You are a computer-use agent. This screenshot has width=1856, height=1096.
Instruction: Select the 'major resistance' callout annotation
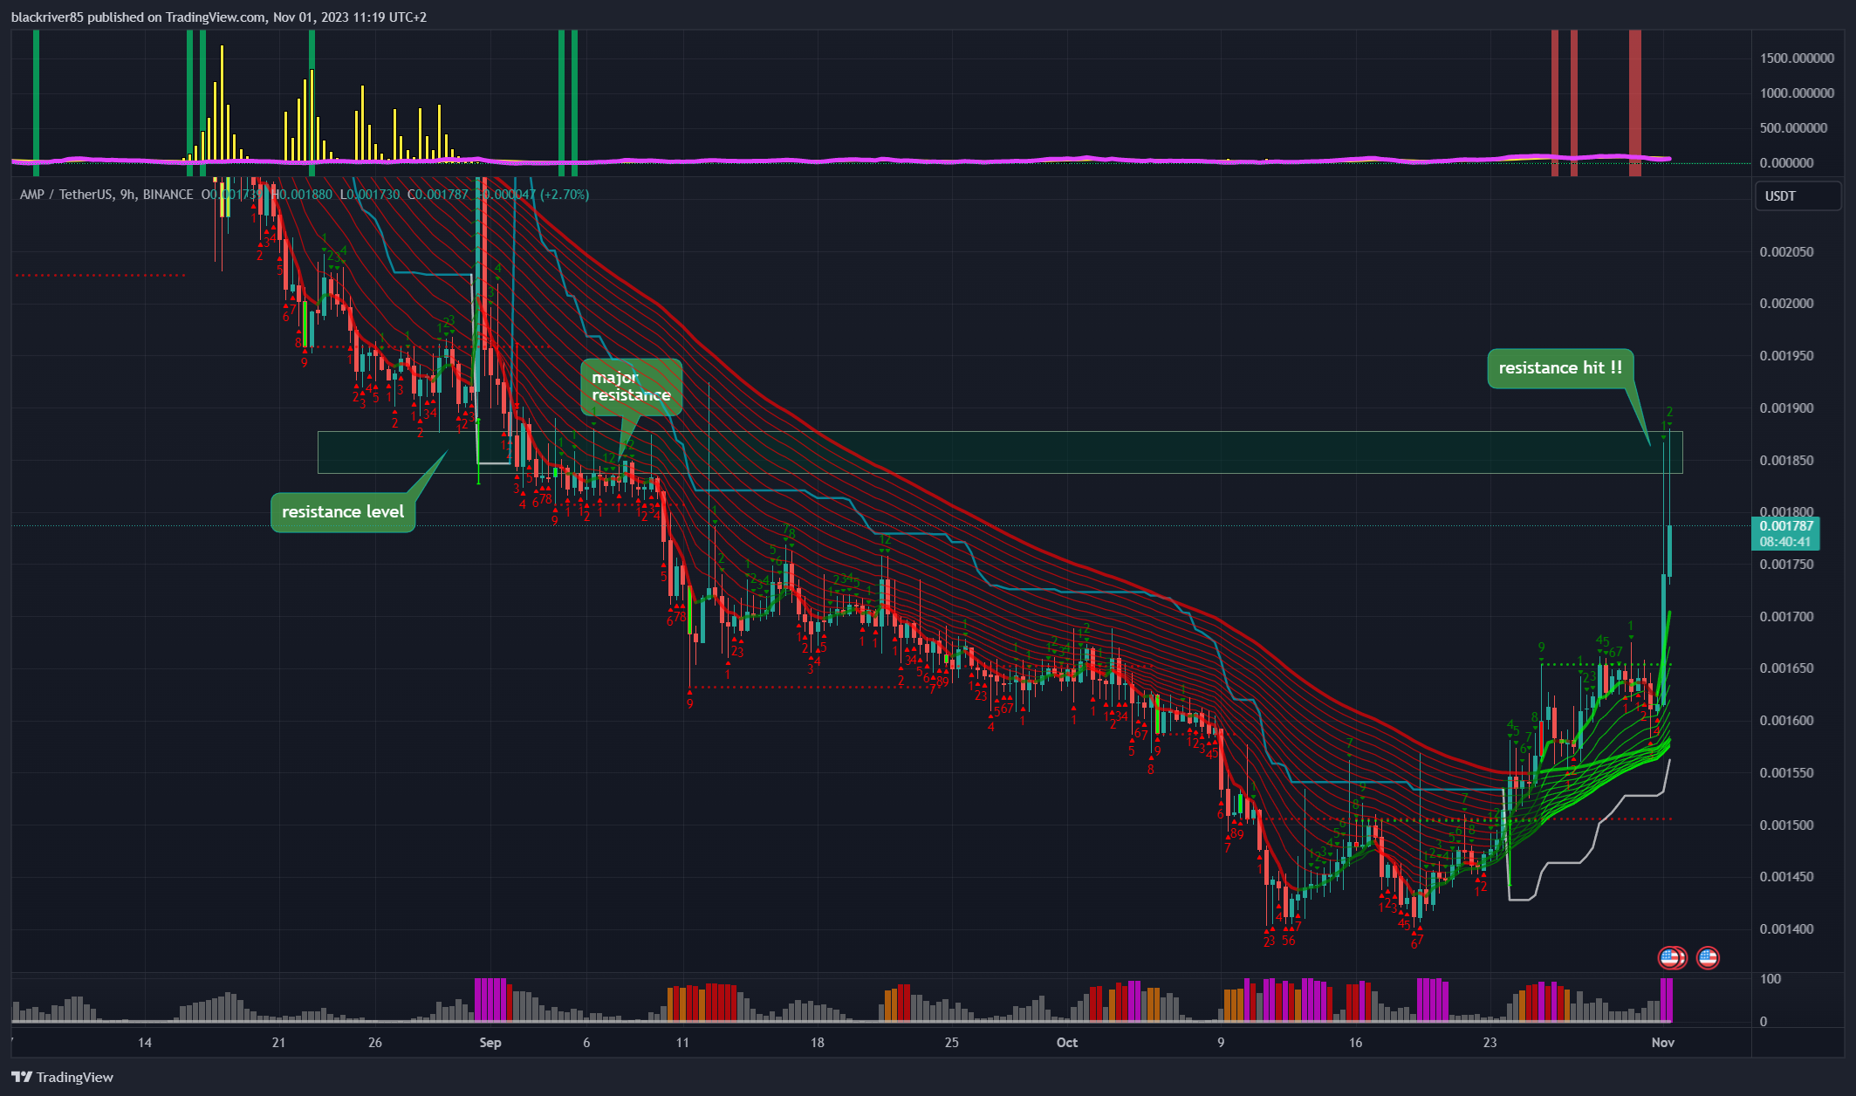[x=631, y=387]
